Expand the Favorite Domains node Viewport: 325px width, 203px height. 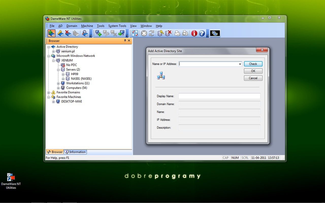pos(49,92)
